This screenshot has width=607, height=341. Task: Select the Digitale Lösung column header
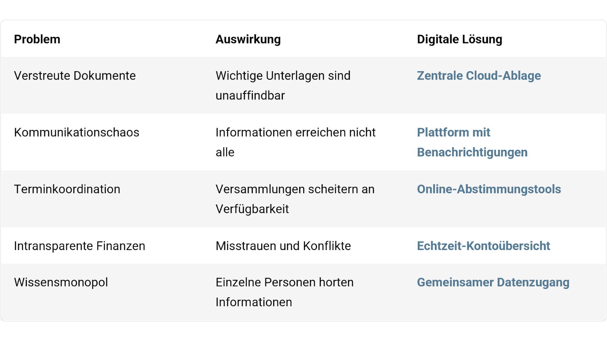pos(459,39)
